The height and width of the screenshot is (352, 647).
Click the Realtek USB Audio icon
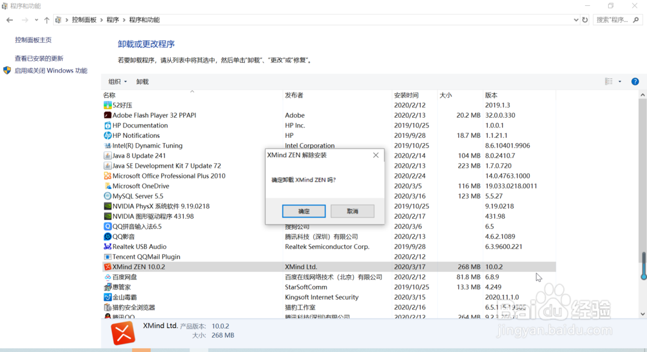(x=107, y=247)
